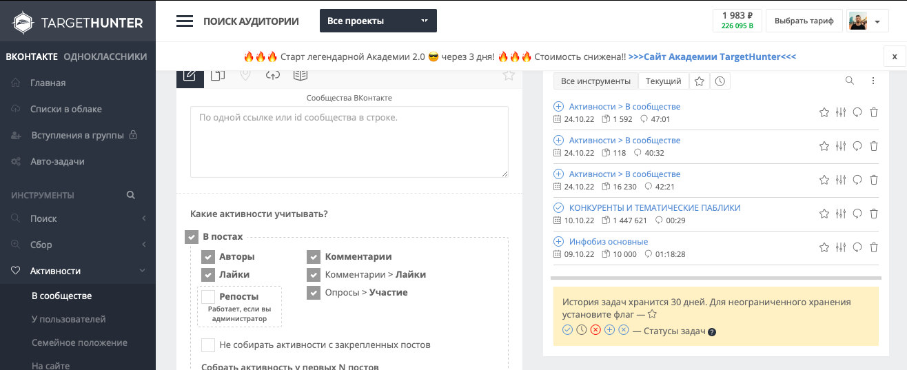Expand the 16 230 task plus icon

point(558,174)
